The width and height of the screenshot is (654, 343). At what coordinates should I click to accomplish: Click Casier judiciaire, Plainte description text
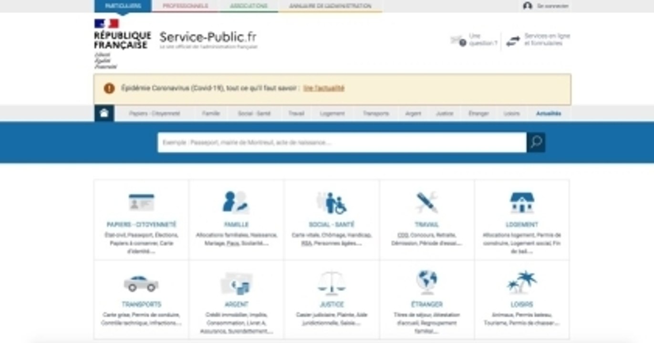tap(332, 319)
